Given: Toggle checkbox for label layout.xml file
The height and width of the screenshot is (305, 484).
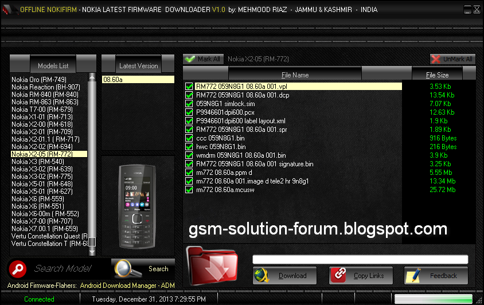Looking at the screenshot, I should click(189, 121).
